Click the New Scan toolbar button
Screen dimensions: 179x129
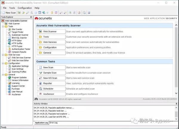(9, 13)
